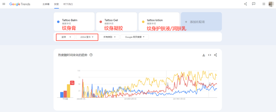
Task: Click the help icon beside 热度随时间变化的趋势
Action: click(x=91, y=55)
